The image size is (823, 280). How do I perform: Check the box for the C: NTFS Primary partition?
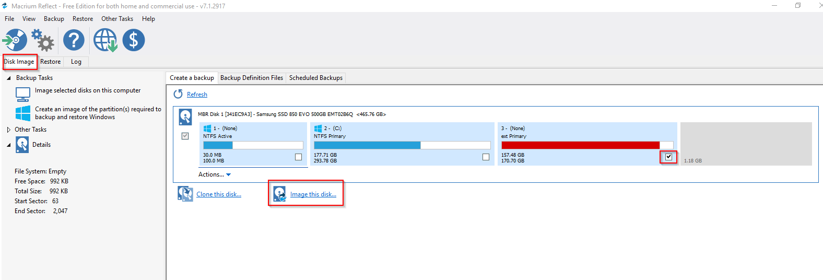tap(486, 157)
